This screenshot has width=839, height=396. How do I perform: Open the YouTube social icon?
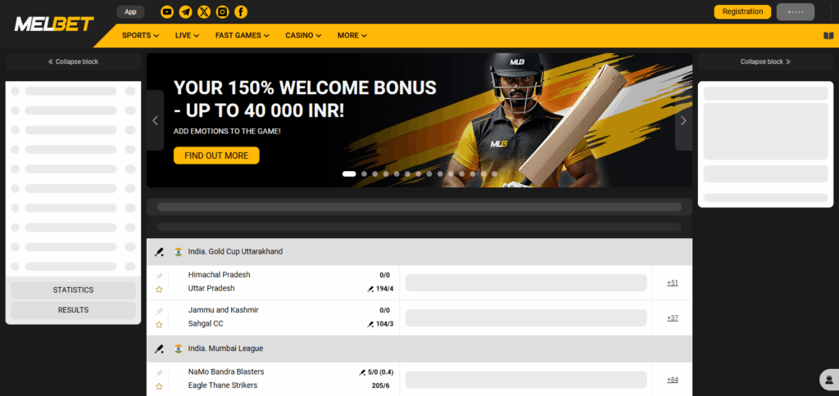coord(167,11)
